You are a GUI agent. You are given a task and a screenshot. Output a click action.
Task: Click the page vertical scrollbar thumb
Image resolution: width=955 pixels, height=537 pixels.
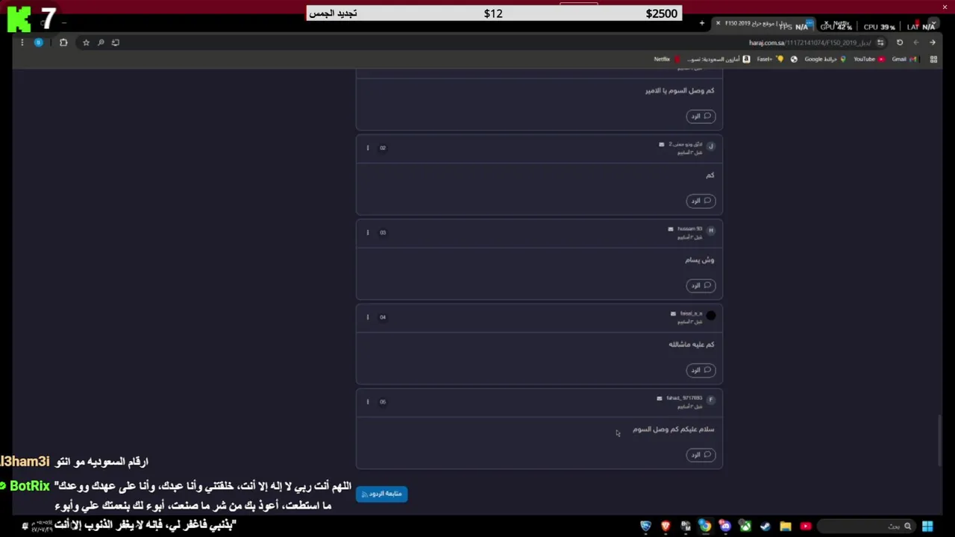[x=939, y=440]
